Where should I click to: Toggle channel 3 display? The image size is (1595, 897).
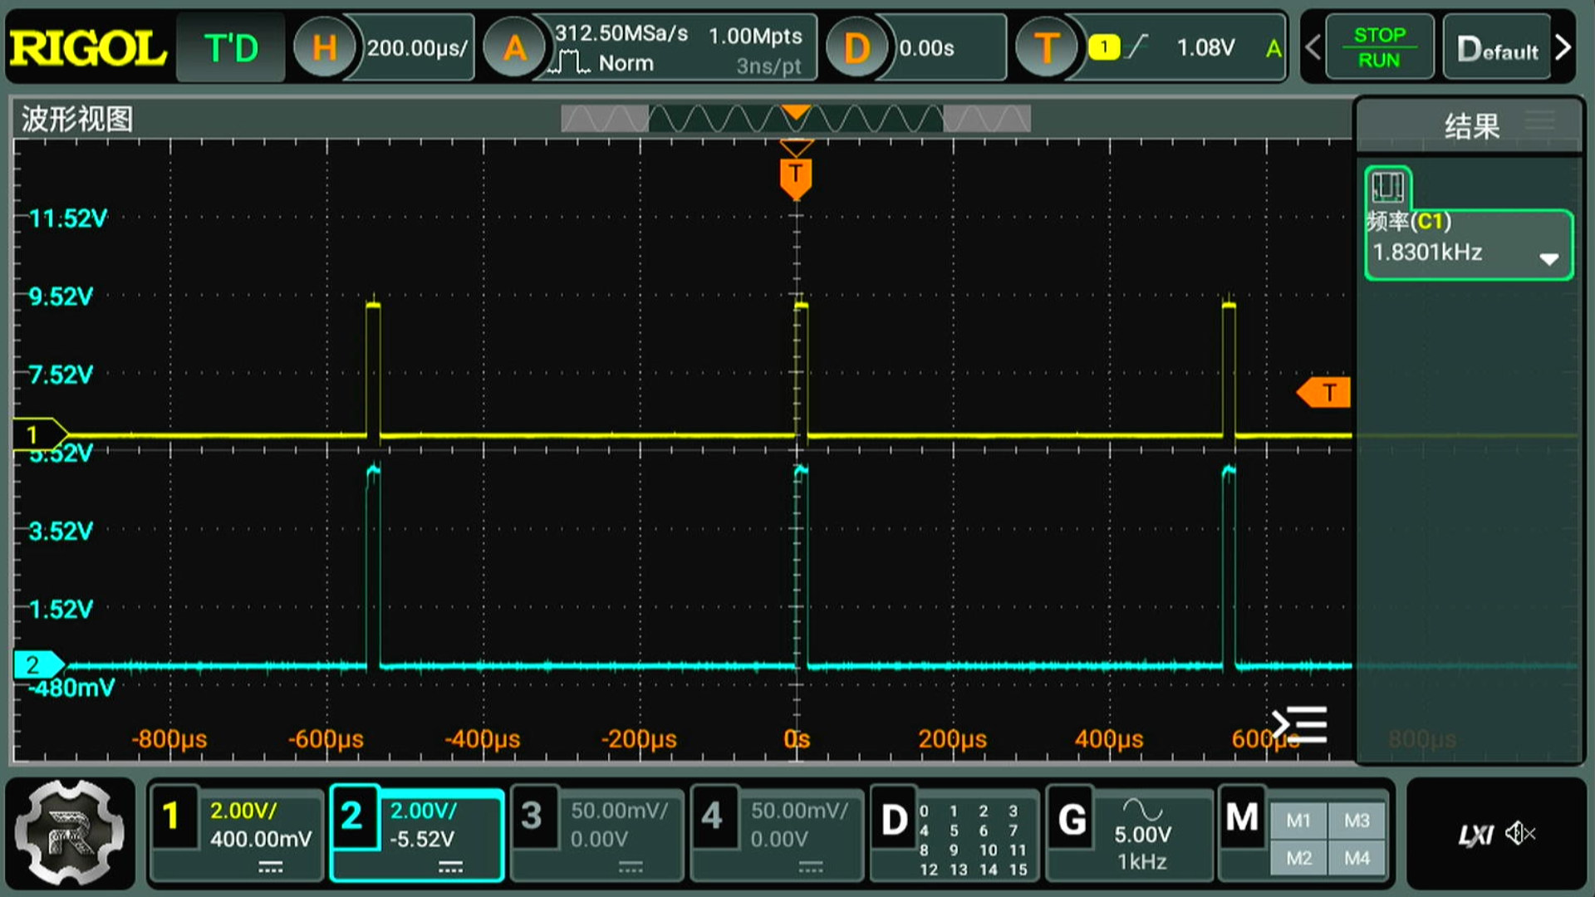pyautogui.click(x=532, y=816)
